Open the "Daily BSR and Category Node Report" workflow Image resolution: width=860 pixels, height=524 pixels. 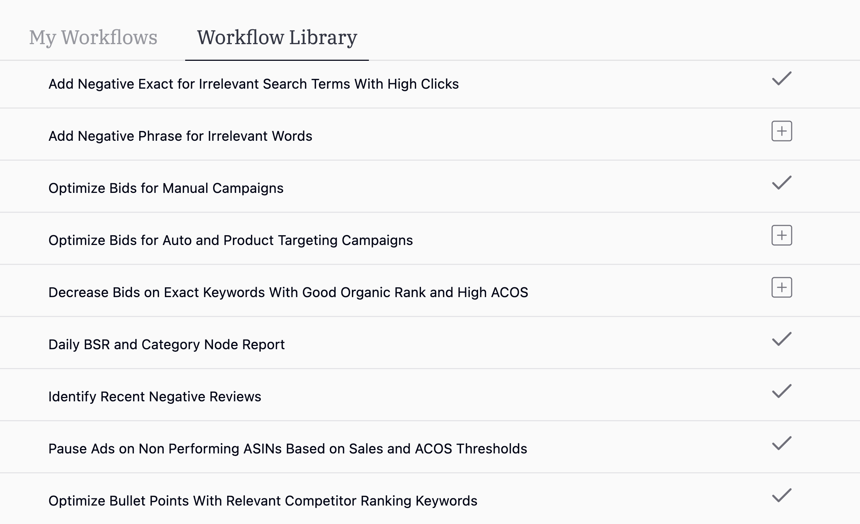(x=166, y=344)
